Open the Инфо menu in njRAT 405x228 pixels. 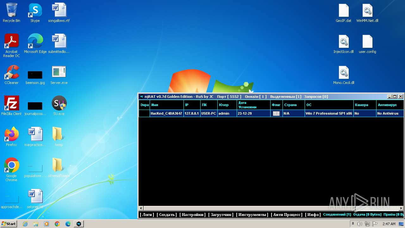tap(313, 215)
